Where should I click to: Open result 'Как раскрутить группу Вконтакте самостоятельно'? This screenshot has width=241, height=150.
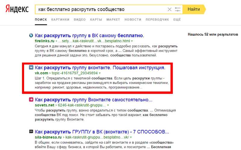click(94, 100)
